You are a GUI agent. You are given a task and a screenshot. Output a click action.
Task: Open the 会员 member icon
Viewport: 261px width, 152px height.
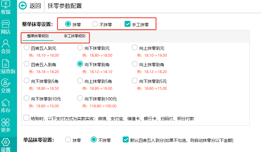[x=6, y=46]
